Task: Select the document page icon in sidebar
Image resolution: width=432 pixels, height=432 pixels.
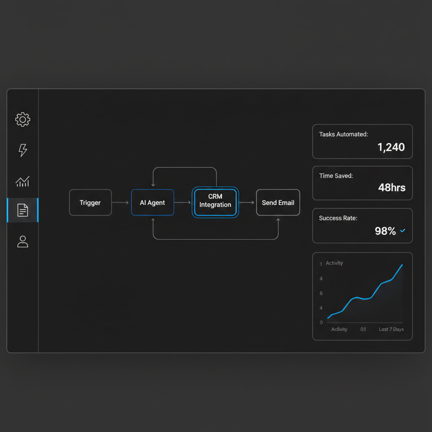Action: click(23, 210)
